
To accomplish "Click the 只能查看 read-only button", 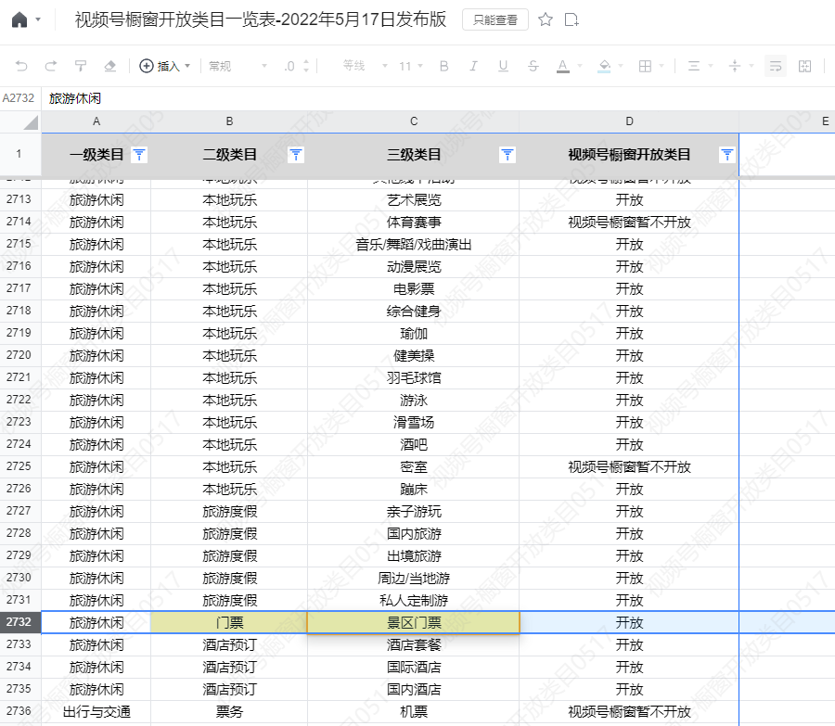I will [495, 19].
